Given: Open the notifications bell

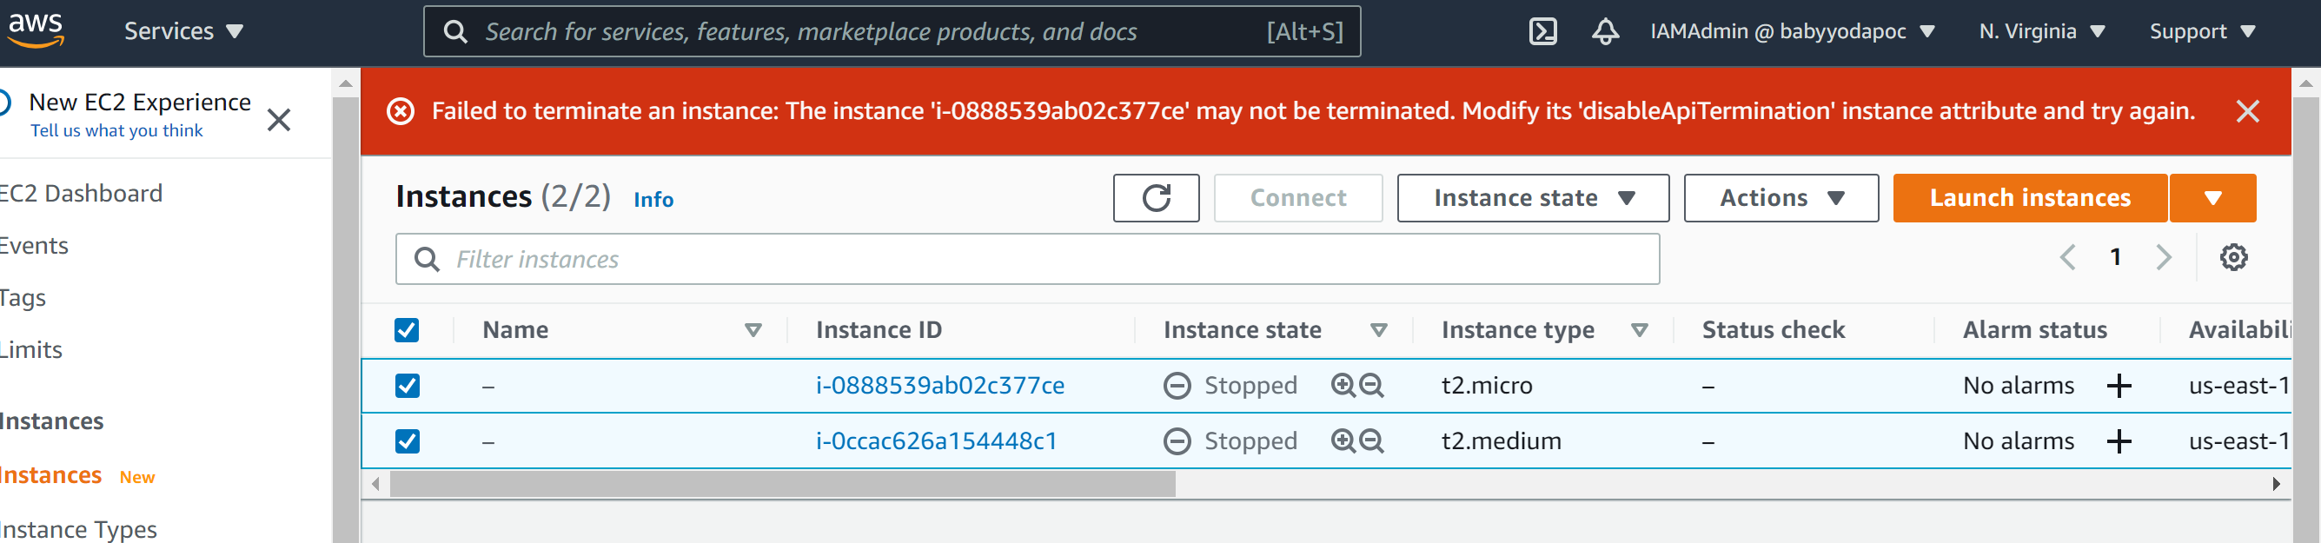Looking at the screenshot, I should (x=1605, y=31).
